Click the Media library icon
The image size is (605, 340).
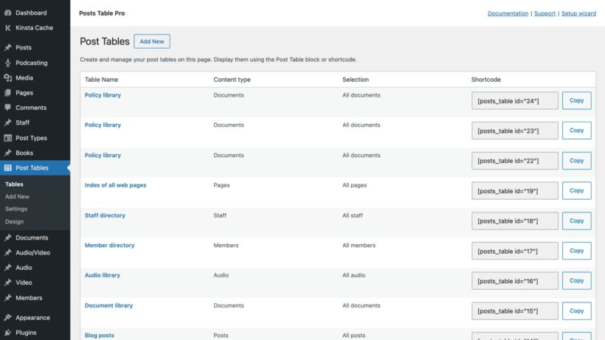pyautogui.click(x=7, y=77)
